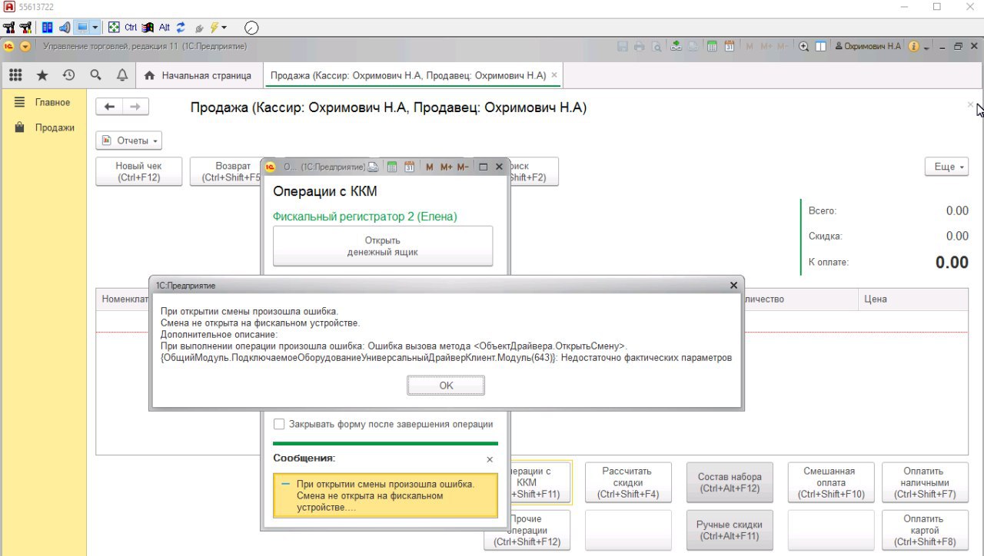The width and height of the screenshot is (984, 556).
Task: Expand the monitor display dropdown arrow
Action: pos(95,28)
